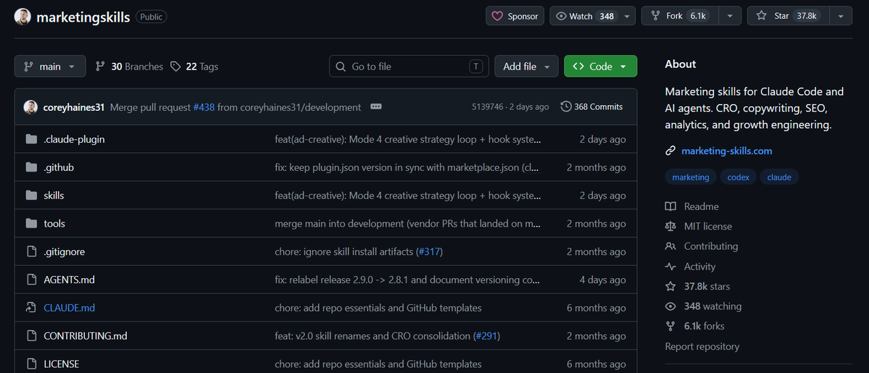Click the file icon for .gitignore
This screenshot has width=869, height=373.
[x=31, y=251]
